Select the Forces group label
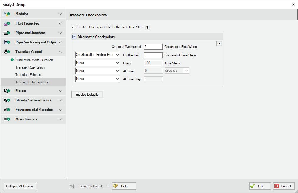 pyautogui.click(x=20, y=91)
